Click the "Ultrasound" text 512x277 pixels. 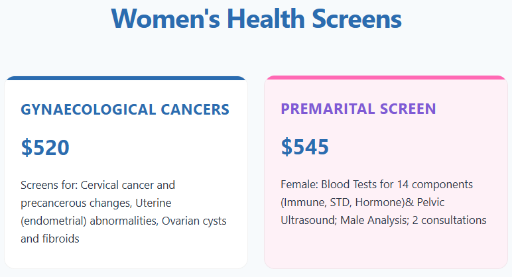pyautogui.click(x=308, y=220)
